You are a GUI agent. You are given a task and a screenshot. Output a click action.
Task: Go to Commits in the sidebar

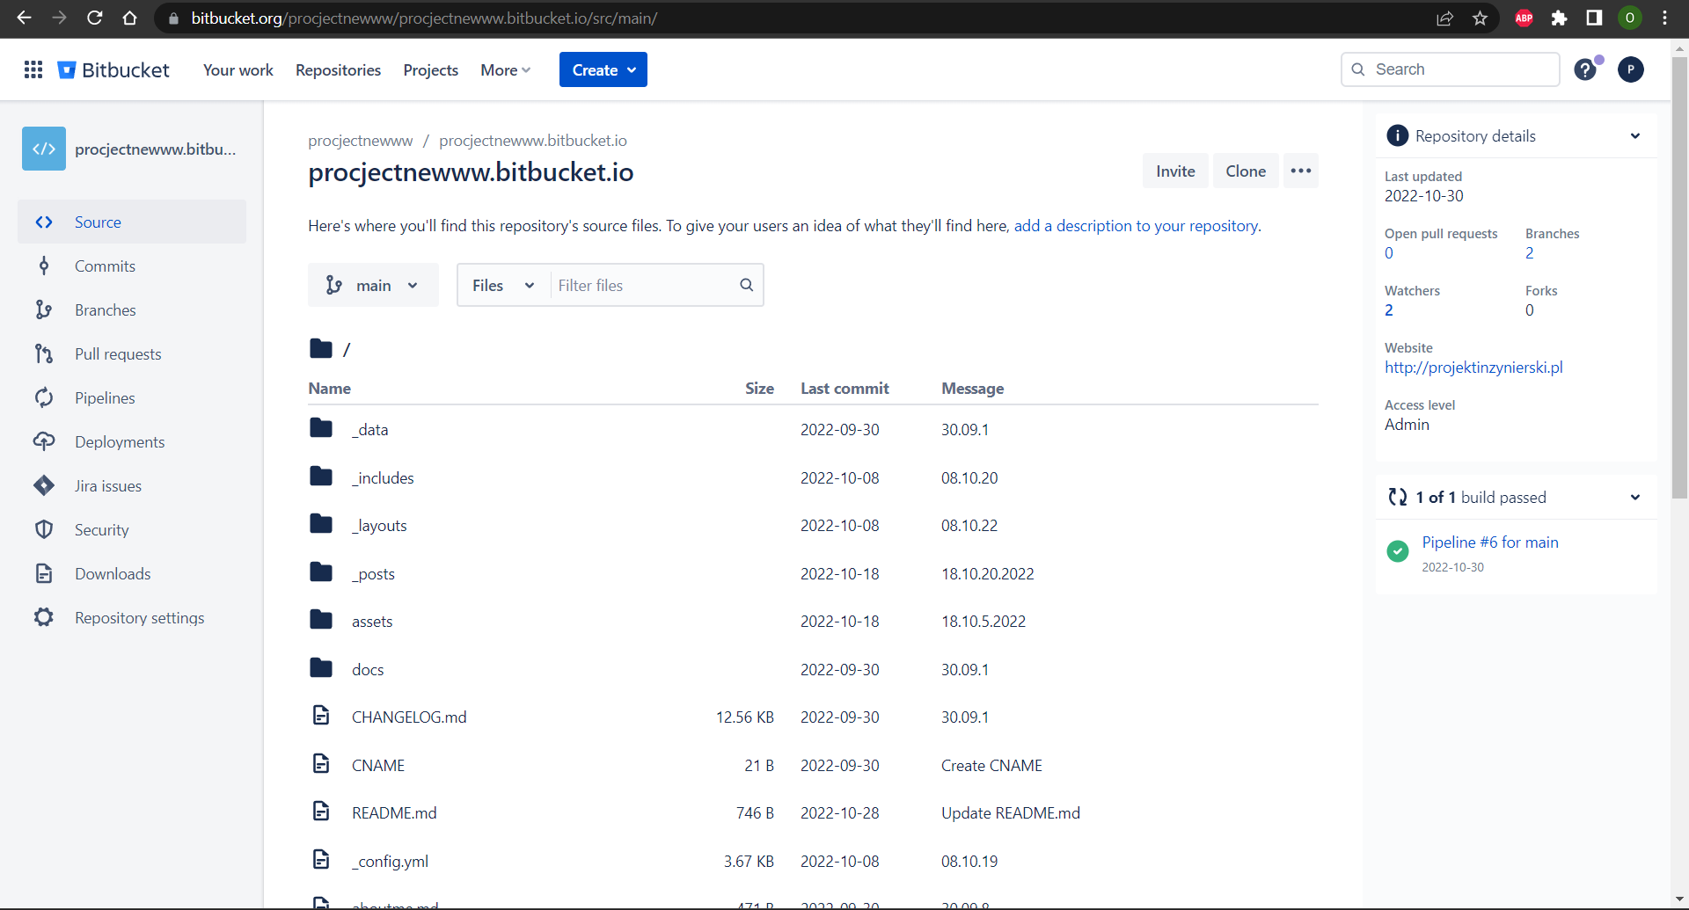pyautogui.click(x=105, y=266)
